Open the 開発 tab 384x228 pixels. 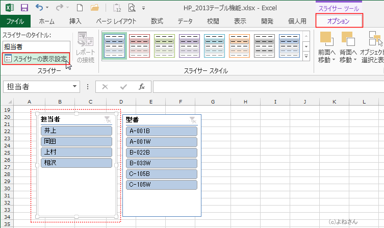click(267, 21)
